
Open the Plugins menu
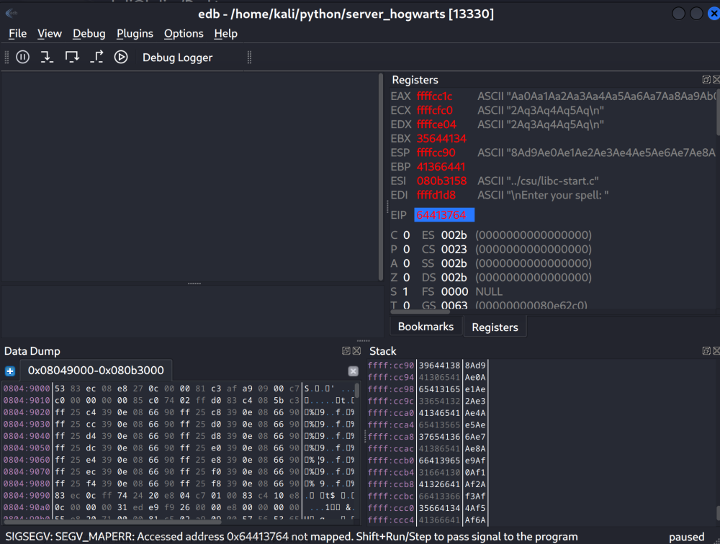click(x=135, y=34)
